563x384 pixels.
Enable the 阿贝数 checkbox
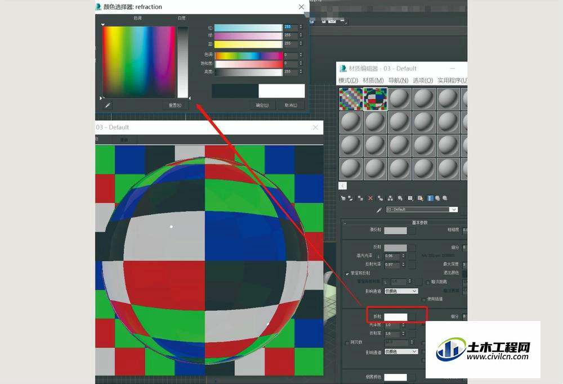[x=347, y=343]
